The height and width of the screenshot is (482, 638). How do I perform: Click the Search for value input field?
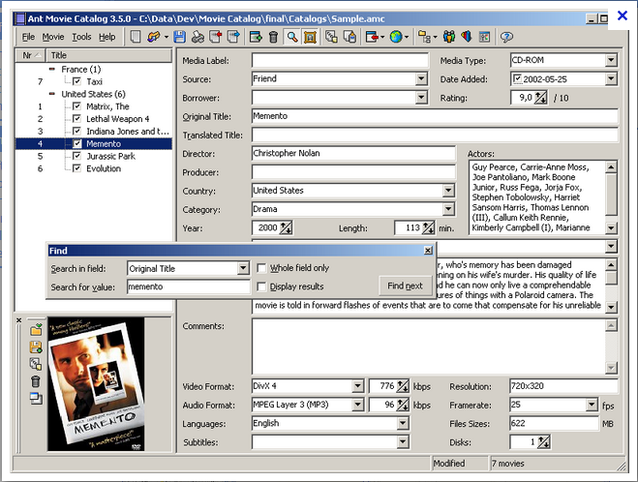coord(189,286)
